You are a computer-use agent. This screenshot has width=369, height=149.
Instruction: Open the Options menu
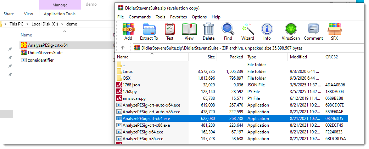pos(199,17)
